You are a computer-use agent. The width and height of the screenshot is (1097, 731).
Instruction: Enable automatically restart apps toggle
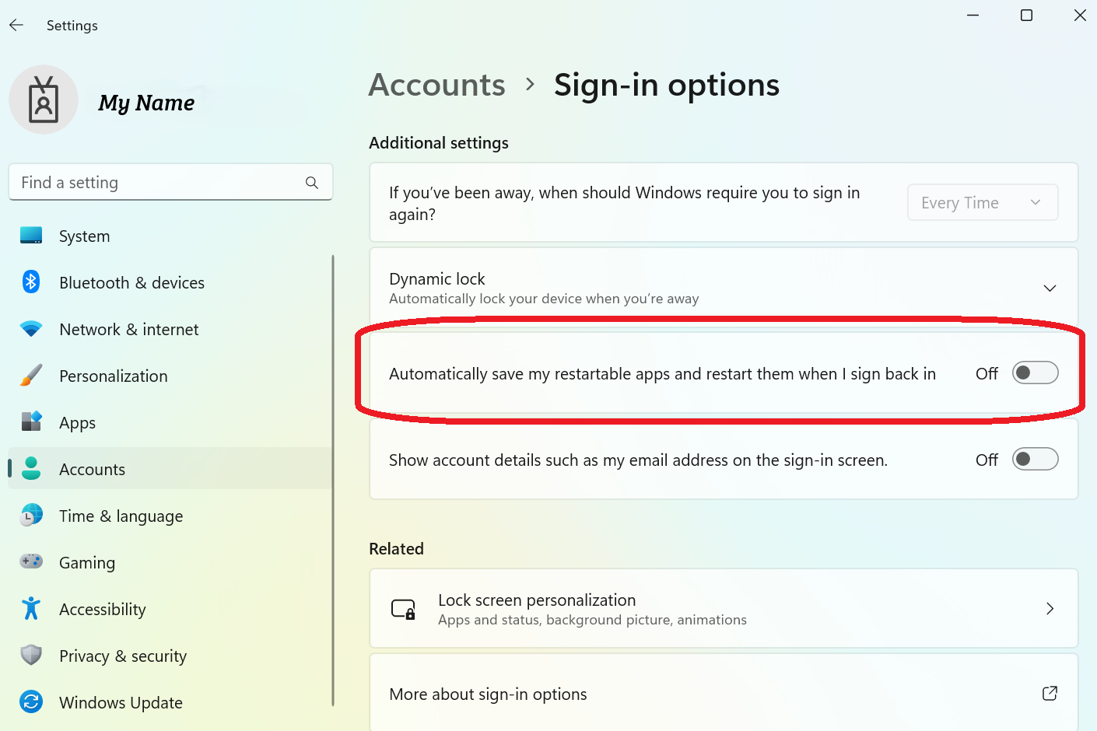[x=1035, y=373]
